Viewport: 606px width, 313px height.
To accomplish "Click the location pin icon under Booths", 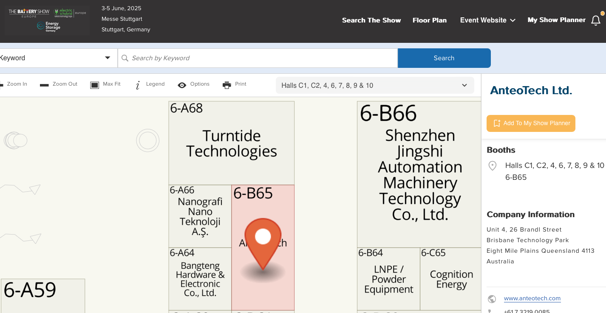I will tap(493, 166).
